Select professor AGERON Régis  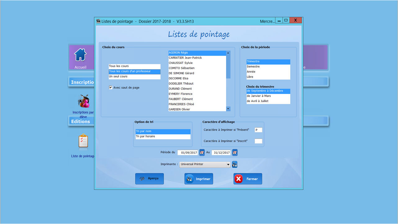197,53
